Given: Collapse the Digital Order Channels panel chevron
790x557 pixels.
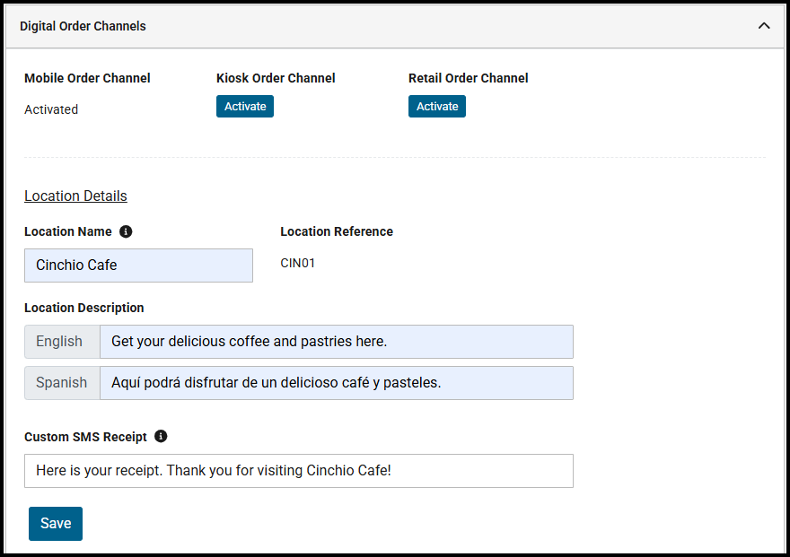Looking at the screenshot, I should click(764, 26).
